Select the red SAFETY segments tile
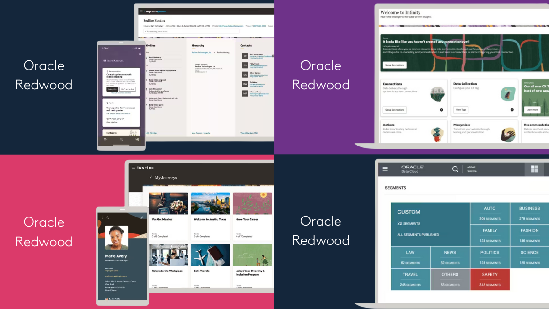This screenshot has height=309, width=549. click(x=489, y=279)
